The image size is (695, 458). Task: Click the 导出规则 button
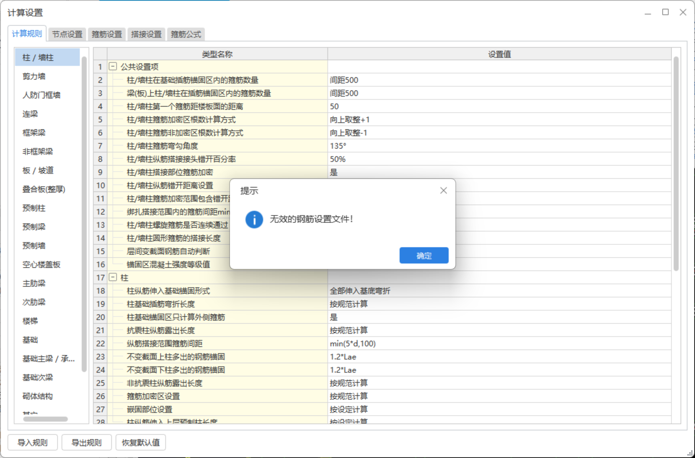click(86, 443)
